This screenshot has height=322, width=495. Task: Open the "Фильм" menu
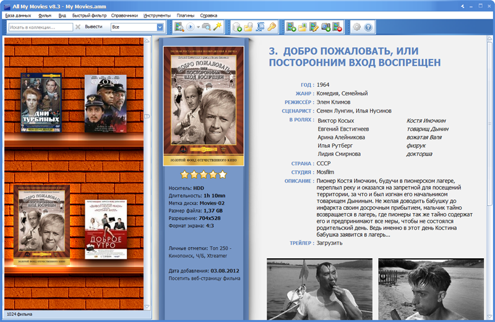[x=45, y=15]
